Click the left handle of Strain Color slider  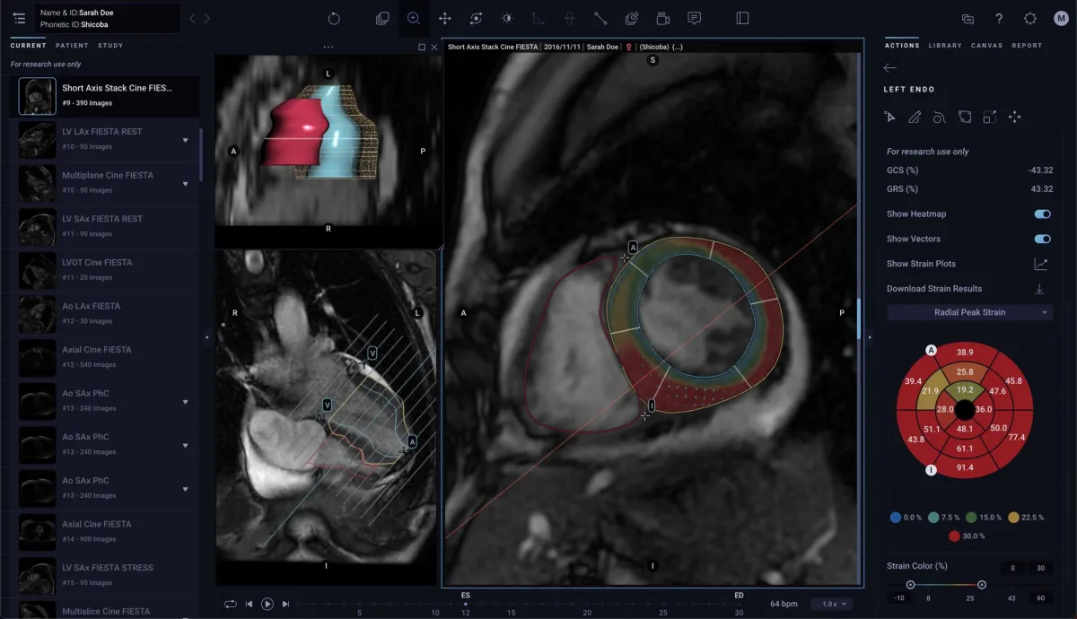[x=911, y=585]
